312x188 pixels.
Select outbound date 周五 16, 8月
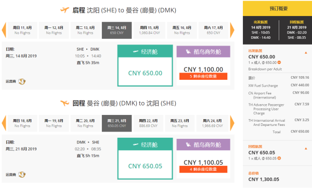181,30
